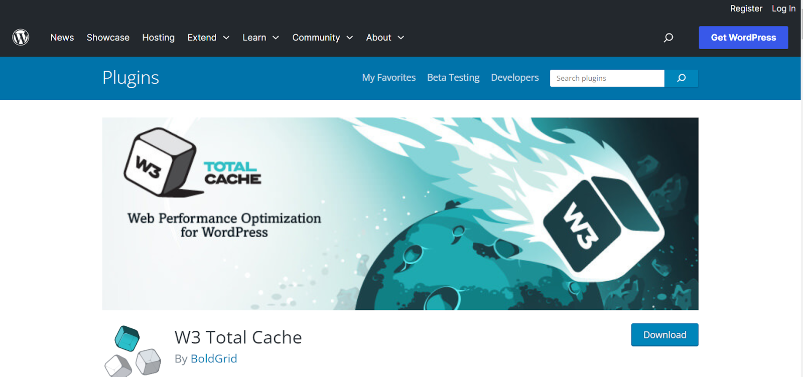Expand the About dropdown menu
This screenshot has height=377, width=803.
click(385, 38)
